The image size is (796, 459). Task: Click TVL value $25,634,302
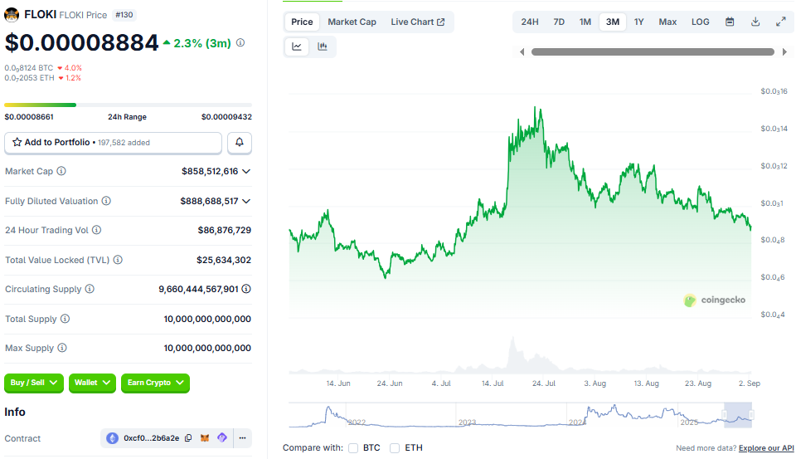coord(224,260)
